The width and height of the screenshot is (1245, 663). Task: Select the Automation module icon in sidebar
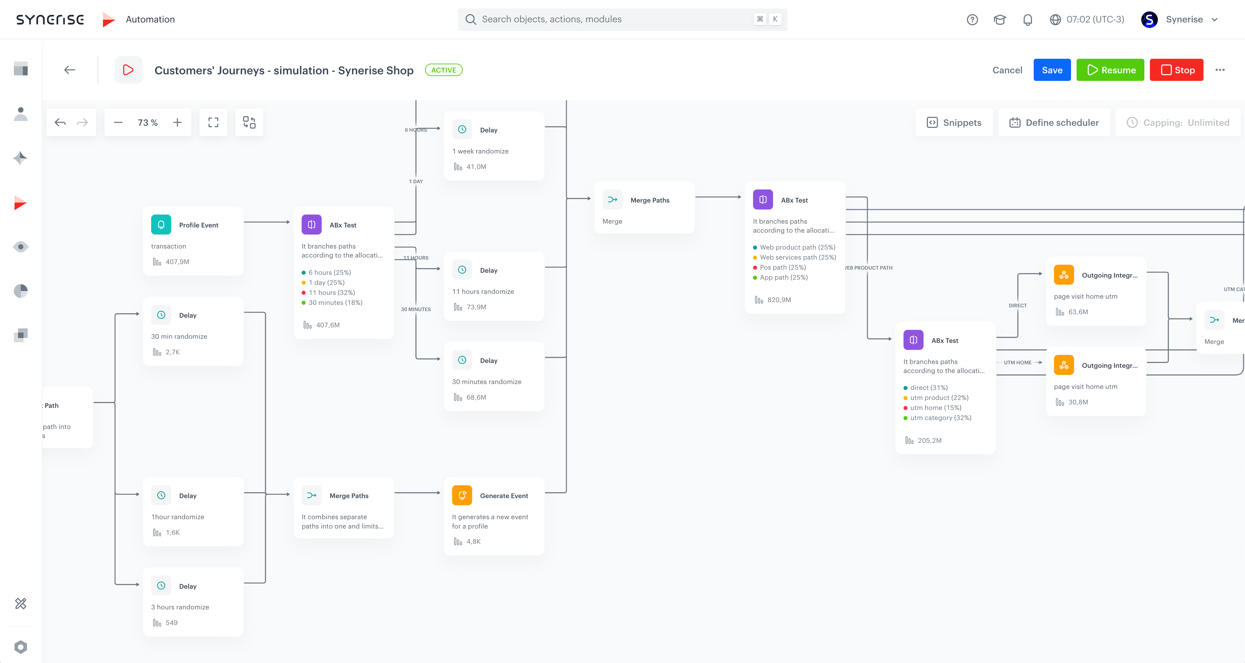click(x=20, y=203)
